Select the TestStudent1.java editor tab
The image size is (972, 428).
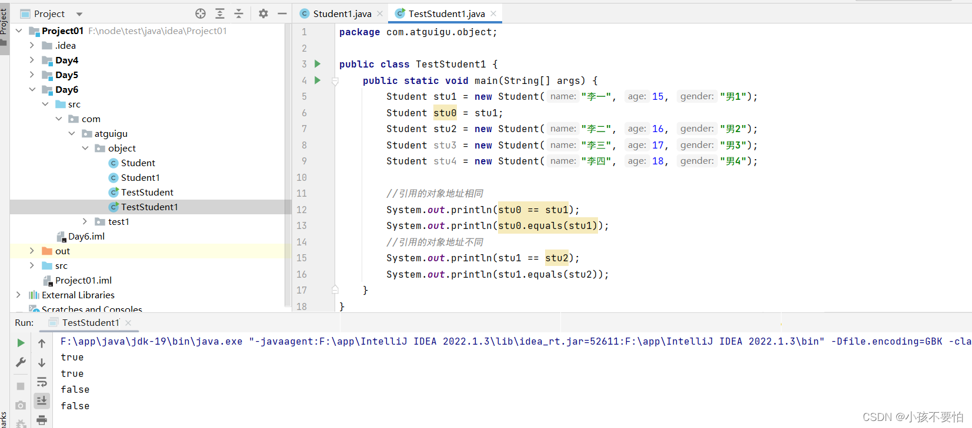[446, 14]
